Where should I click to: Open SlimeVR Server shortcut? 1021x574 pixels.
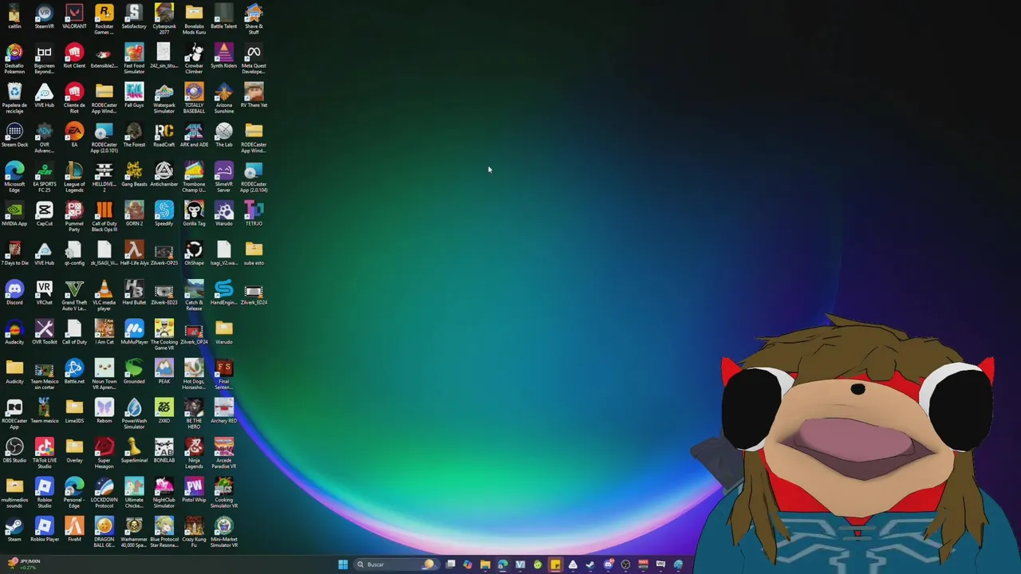223,177
